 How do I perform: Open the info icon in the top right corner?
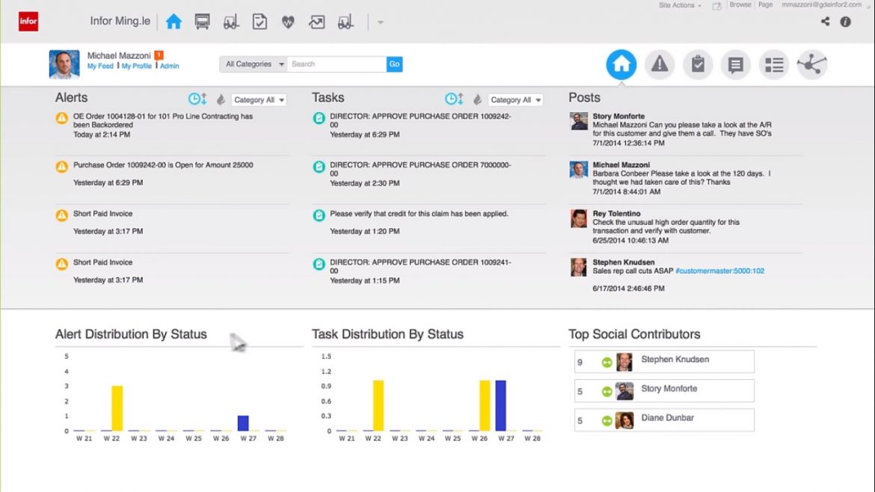[x=846, y=22]
